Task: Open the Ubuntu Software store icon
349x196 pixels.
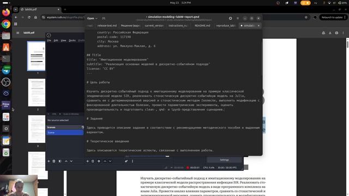Action: pos(6,47)
